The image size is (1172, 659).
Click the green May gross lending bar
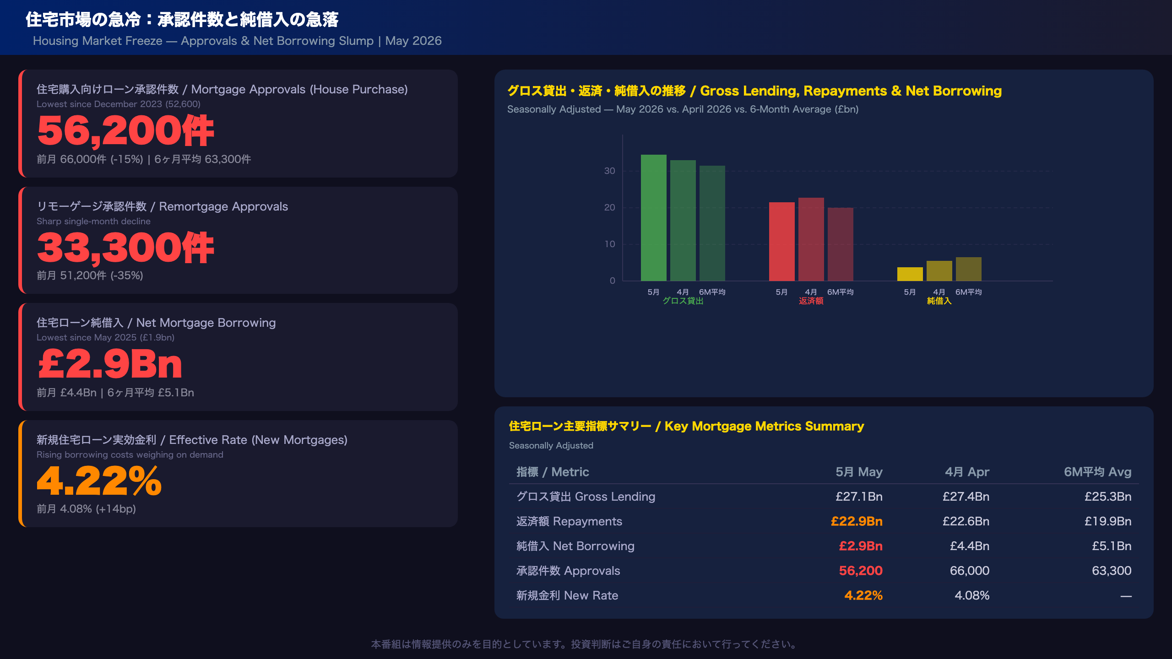point(653,218)
